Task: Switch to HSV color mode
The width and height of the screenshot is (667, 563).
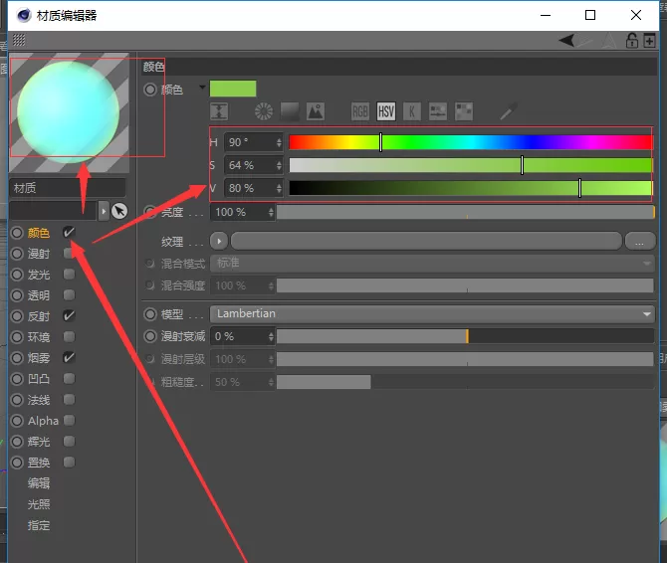Action: click(x=386, y=111)
